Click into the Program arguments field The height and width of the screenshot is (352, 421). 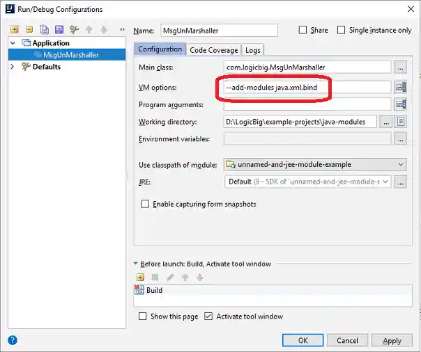tap(307, 104)
